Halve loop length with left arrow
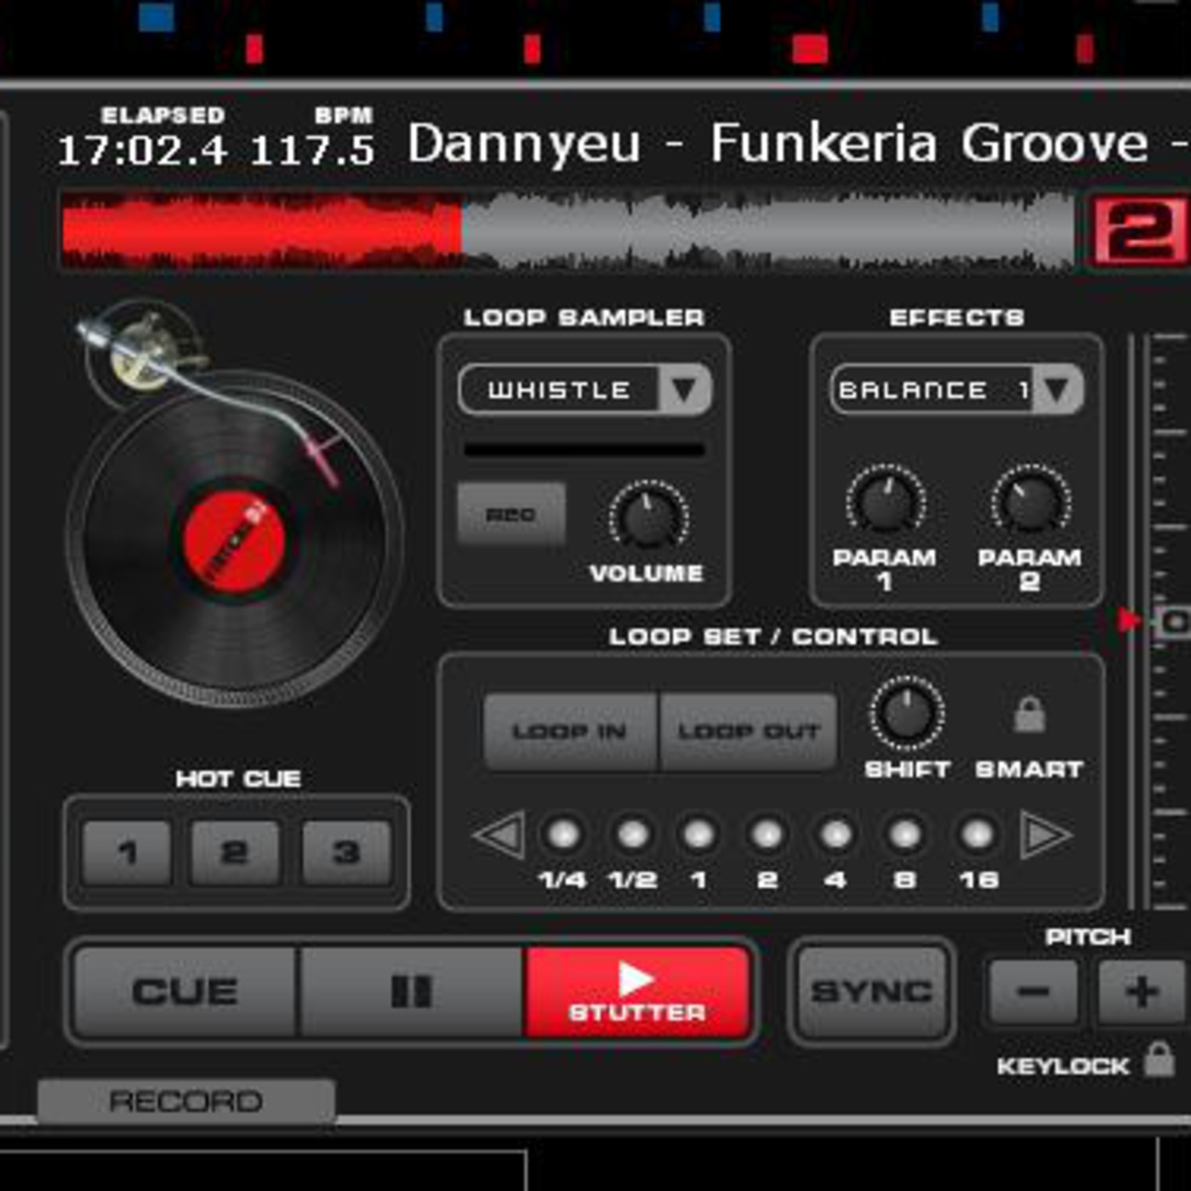Image resolution: width=1191 pixels, height=1191 pixels. click(499, 835)
